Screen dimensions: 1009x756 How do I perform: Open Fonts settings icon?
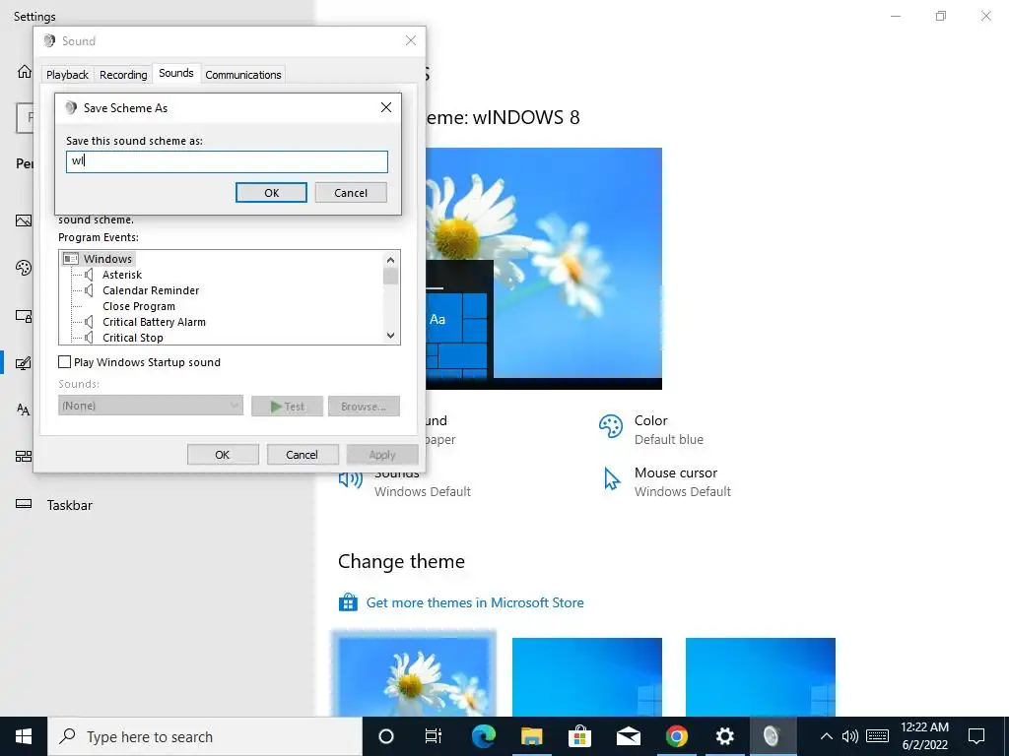click(24, 409)
